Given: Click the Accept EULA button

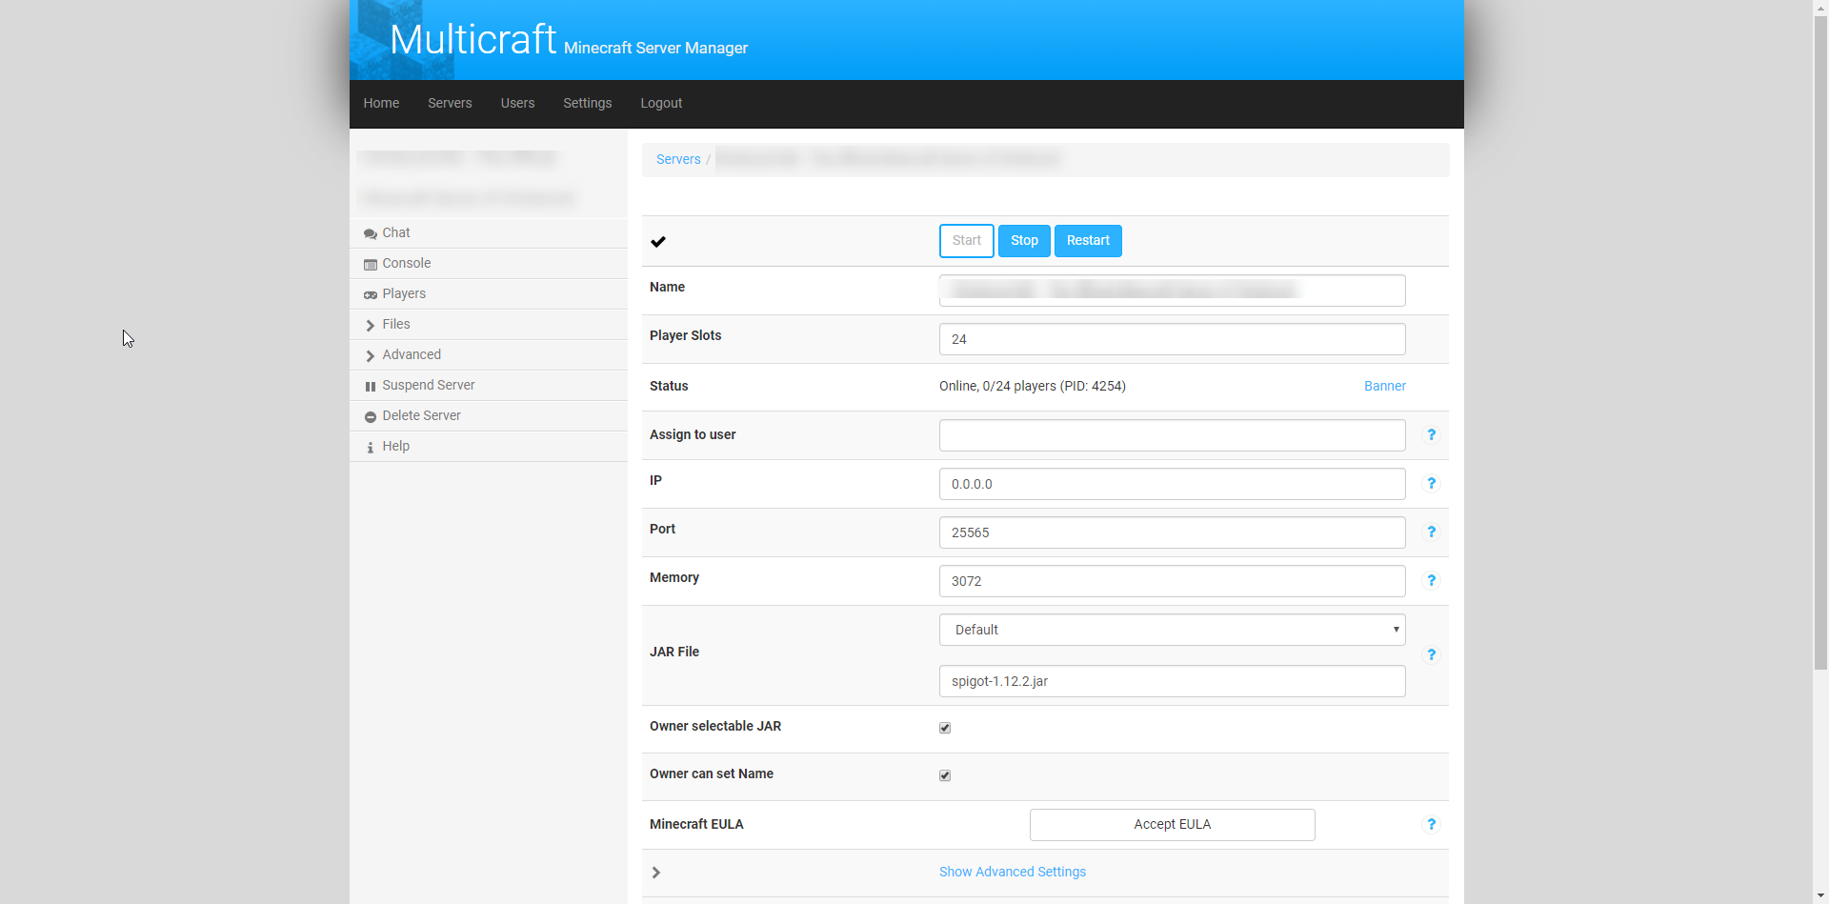Looking at the screenshot, I should [1172, 825].
